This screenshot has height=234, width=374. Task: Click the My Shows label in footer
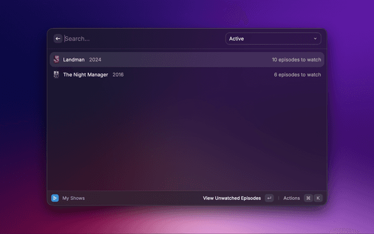(x=74, y=198)
